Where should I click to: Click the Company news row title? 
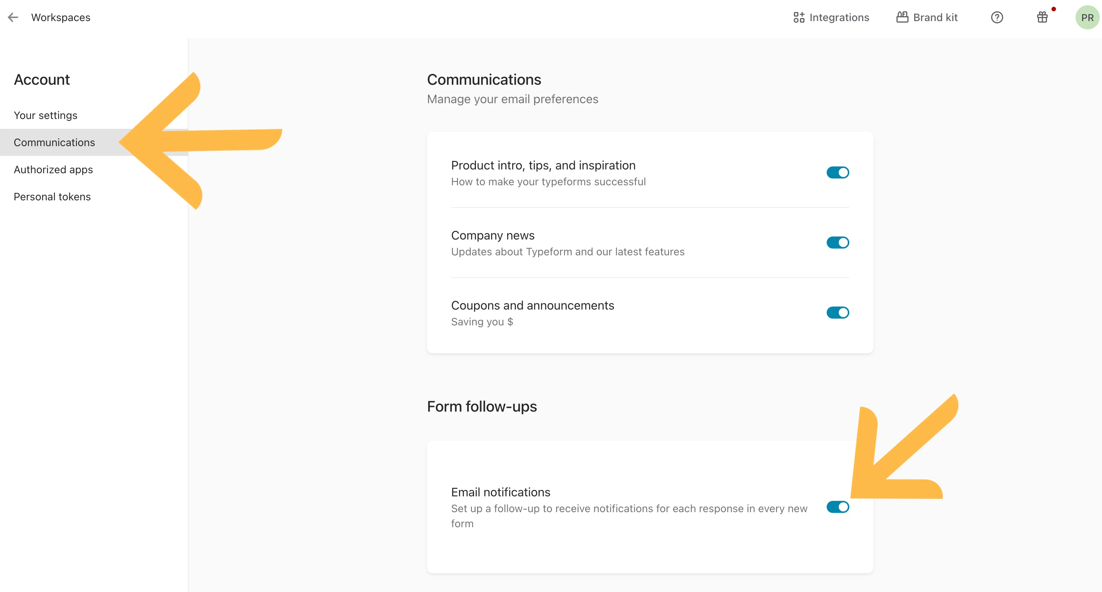tap(493, 235)
